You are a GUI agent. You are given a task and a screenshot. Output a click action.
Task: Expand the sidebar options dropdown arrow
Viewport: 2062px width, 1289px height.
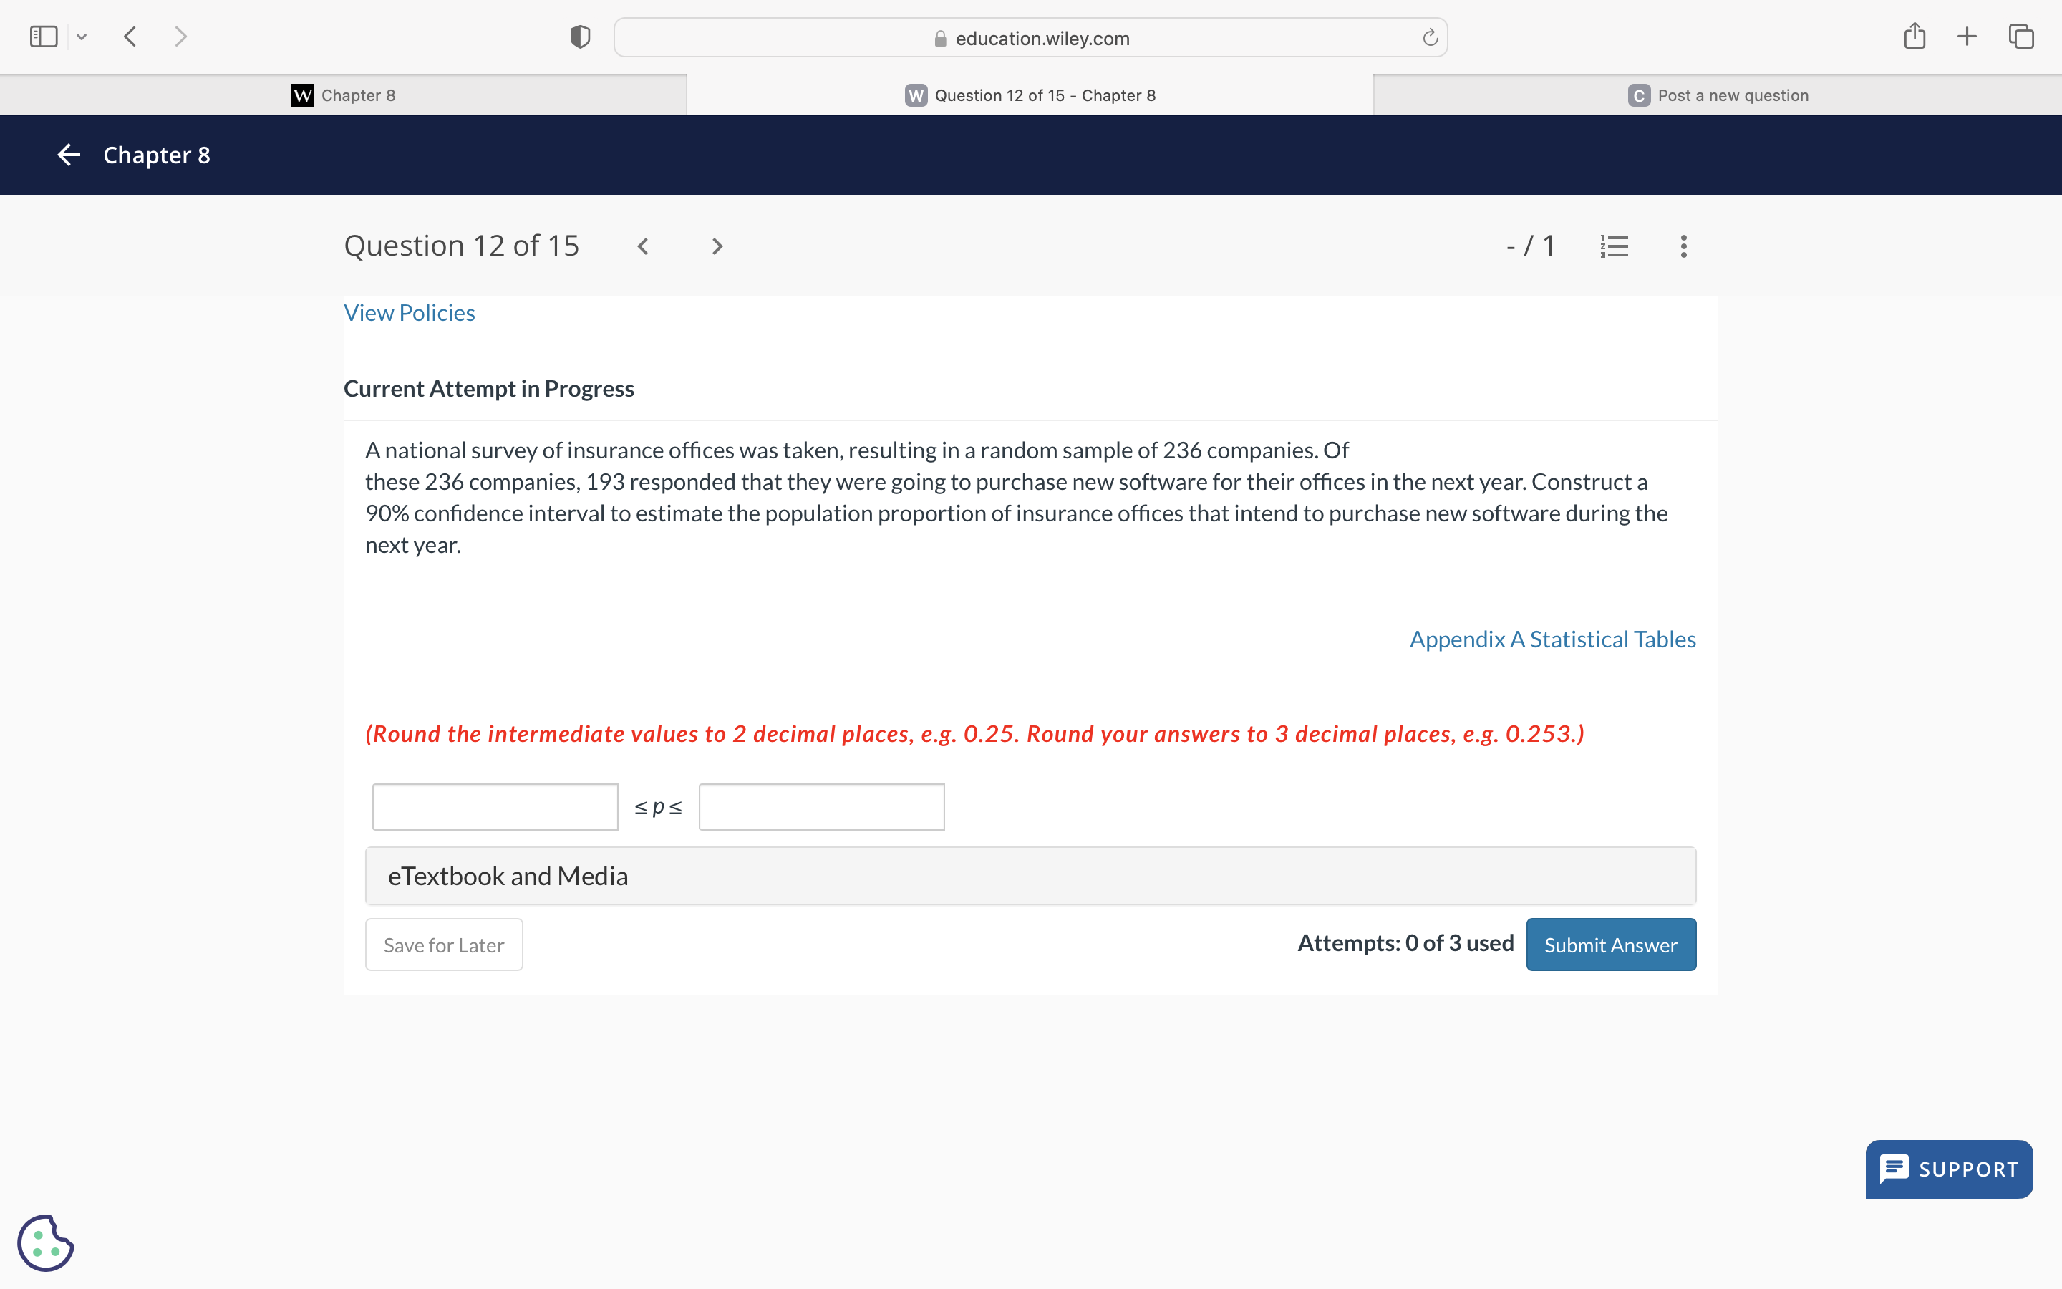(82, 37)
